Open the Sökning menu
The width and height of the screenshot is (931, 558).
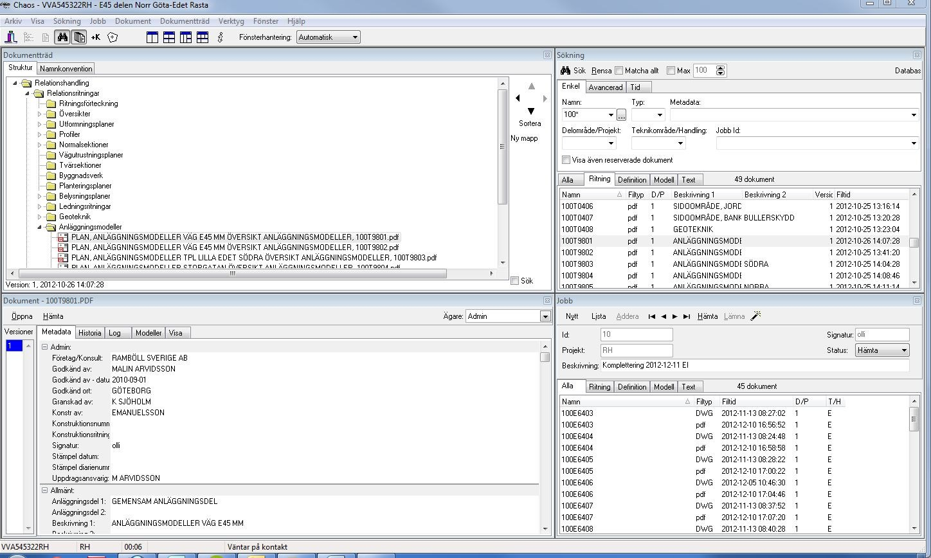pyautogui.click(x=67, y=21)
